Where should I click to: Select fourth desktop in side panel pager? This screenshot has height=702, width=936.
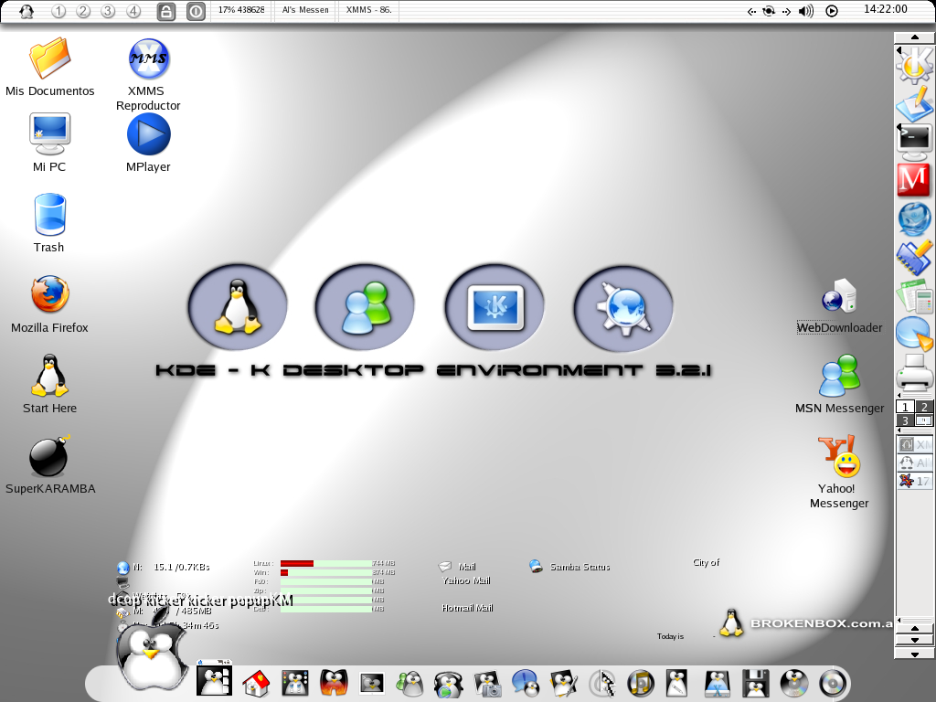tap(924, 420)
